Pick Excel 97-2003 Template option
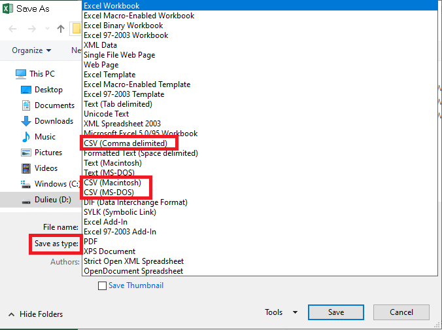Image resolution: width=442 pixels, height=330 pixels. [260, 94]
